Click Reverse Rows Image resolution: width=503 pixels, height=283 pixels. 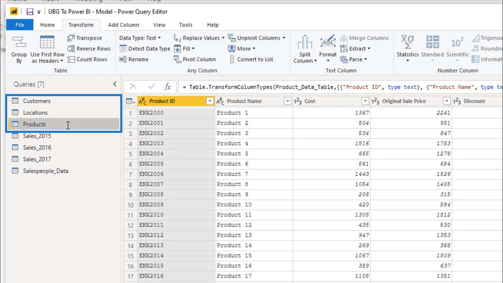(89, 49)
